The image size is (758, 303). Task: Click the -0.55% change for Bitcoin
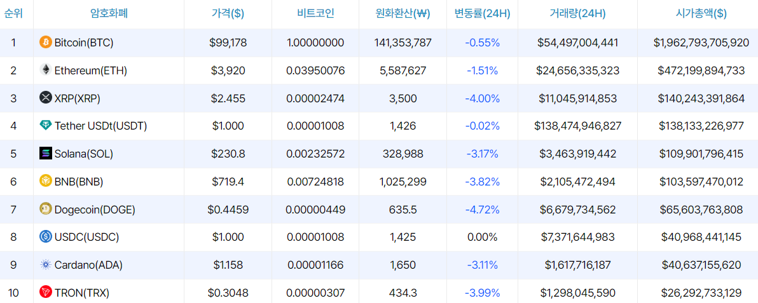point(483,43)
